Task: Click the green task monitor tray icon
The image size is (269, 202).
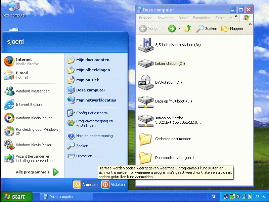Action: pos(232,197)
